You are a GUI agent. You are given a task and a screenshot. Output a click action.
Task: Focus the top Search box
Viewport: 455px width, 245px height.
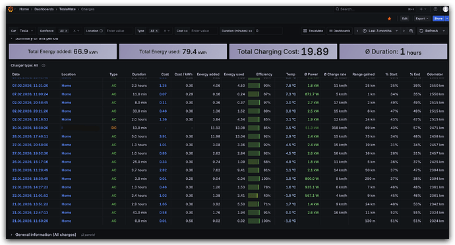click(375, 9)
